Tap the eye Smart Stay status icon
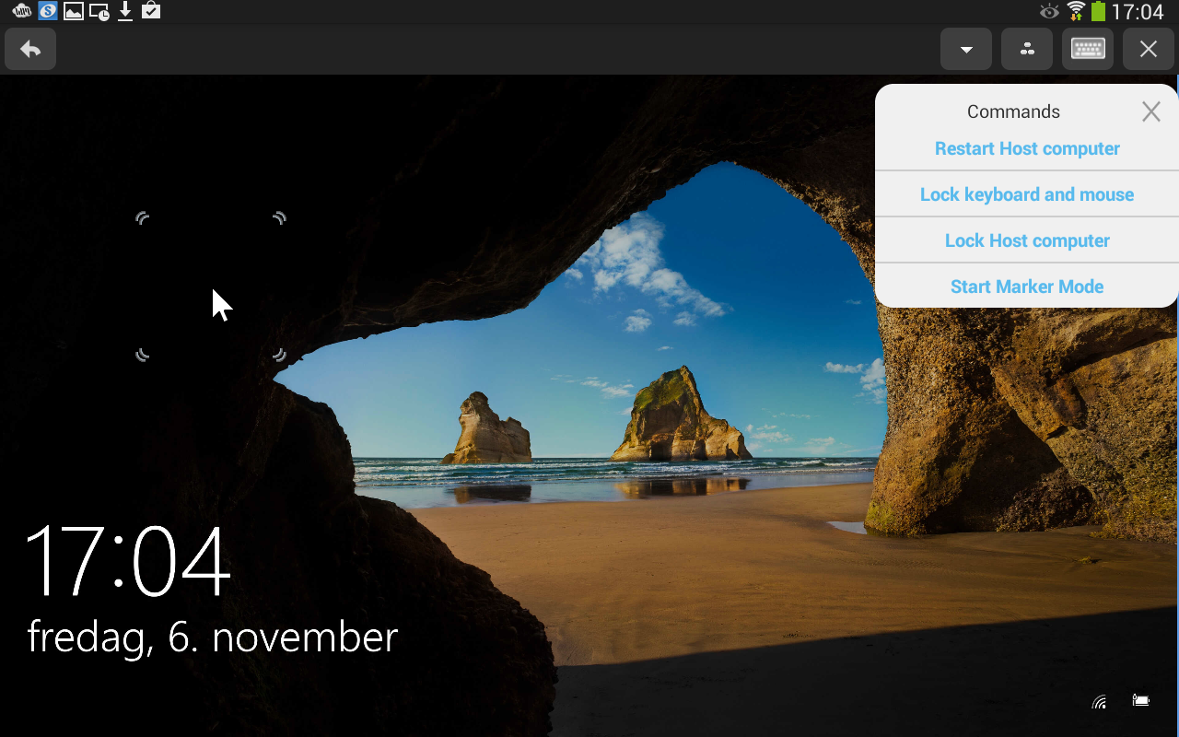1179x737 pixels. pos(1049,11)
